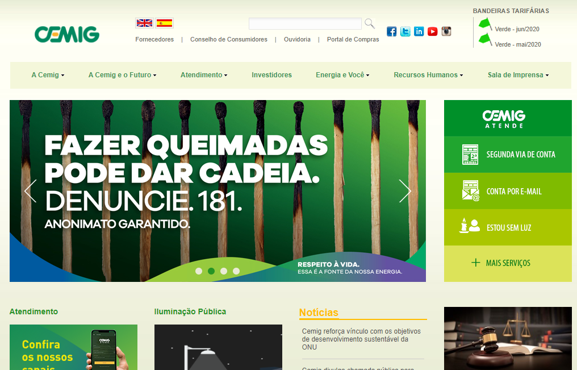Click the Notícias heading

click(x=319, y=313)
